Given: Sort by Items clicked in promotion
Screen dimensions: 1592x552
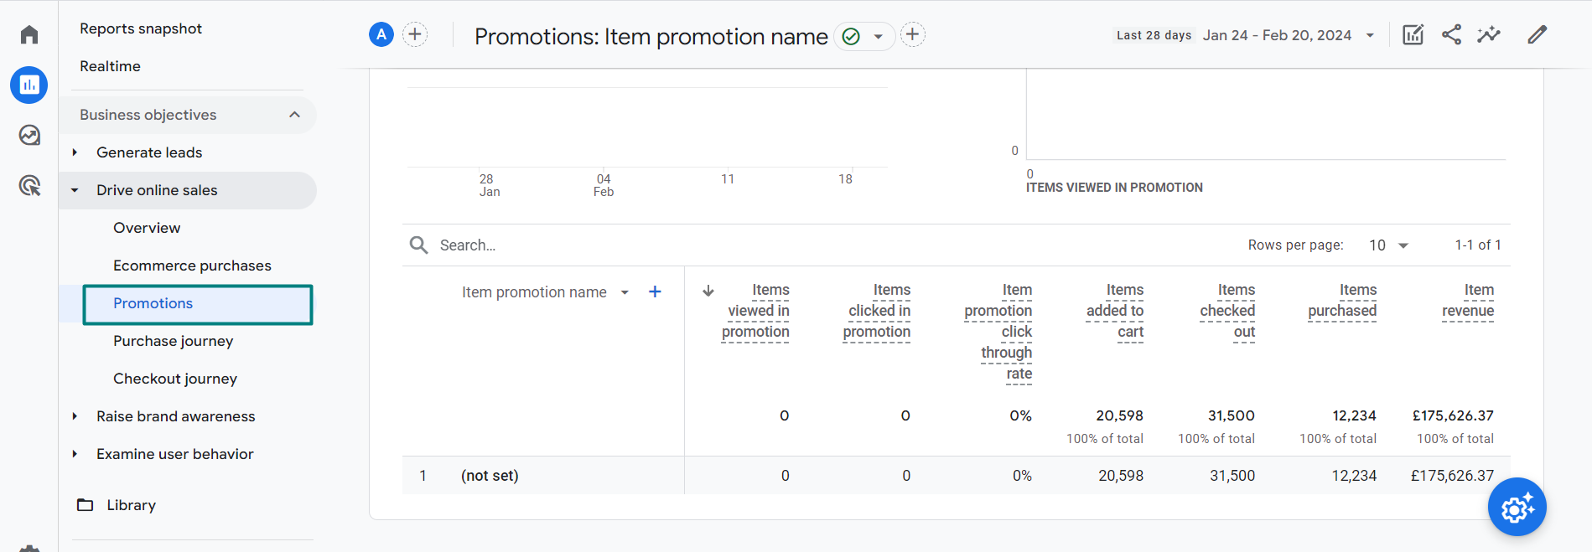Looking at the screenshot, I should click(877, 311).
